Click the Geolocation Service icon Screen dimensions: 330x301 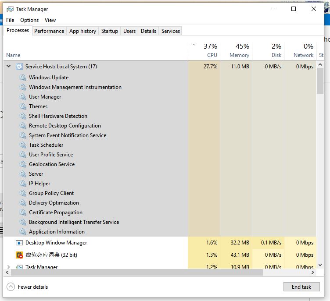[x=23, y=165]
